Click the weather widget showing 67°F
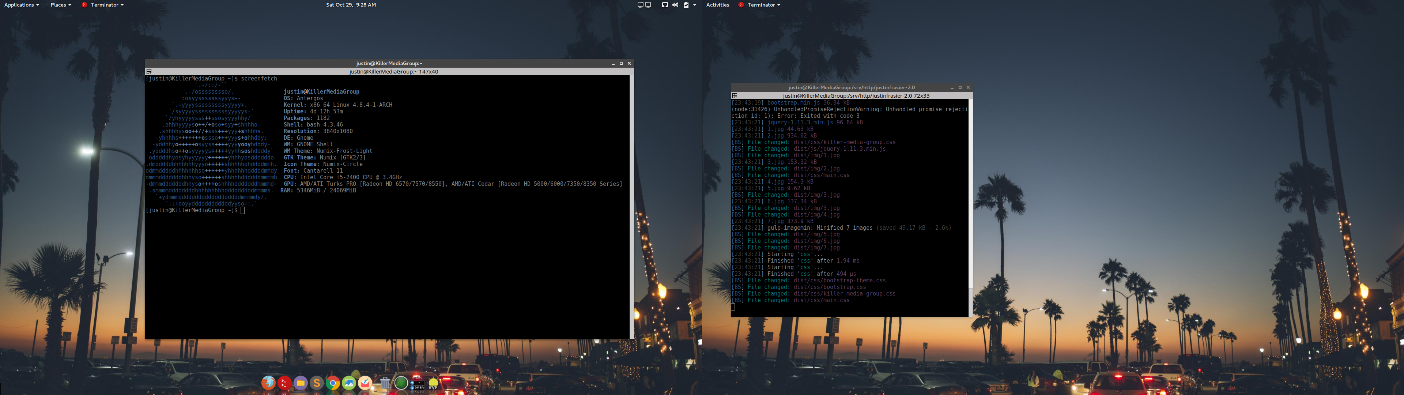The height and width of the screenshot is (395, 1404). click(433, 384)
